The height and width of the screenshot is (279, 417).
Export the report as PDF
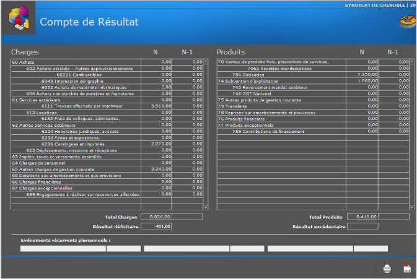coord(407,268)
